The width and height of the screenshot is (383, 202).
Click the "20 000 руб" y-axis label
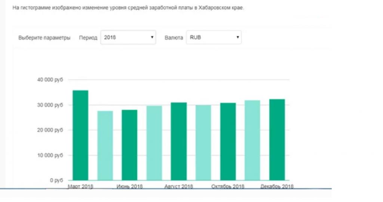50,130
